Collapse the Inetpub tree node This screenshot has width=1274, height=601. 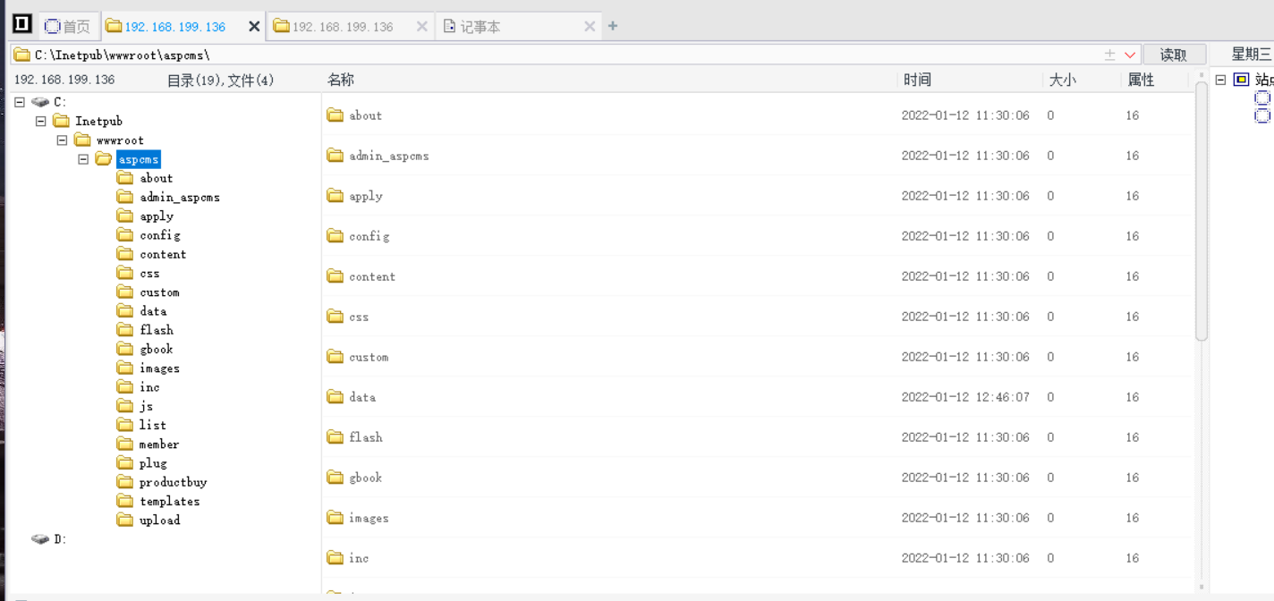pyautogui.click(x=40, y=121)
